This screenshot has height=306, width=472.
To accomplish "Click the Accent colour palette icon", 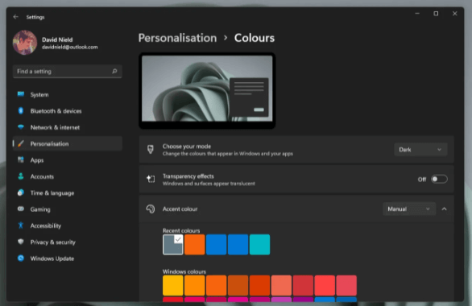I will click(x=150, y=209).
